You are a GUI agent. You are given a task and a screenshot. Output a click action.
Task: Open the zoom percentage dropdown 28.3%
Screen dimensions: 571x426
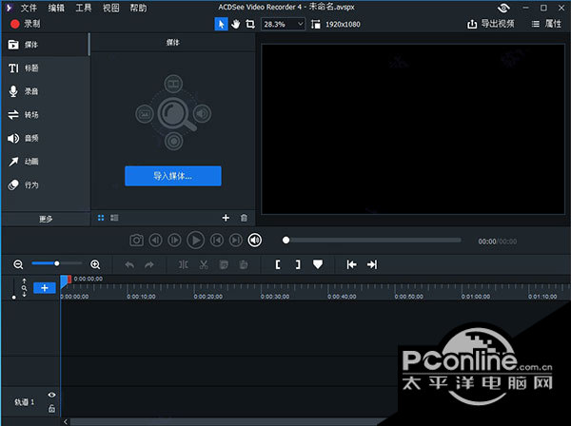click(284, 23)
